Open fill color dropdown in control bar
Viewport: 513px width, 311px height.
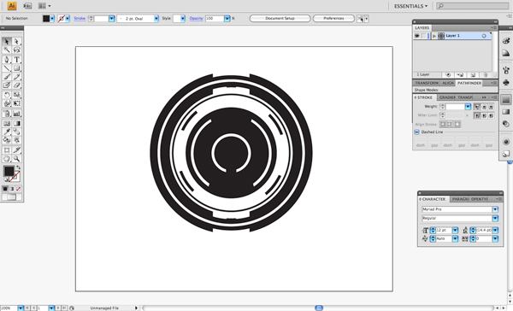tap(52, 19)
